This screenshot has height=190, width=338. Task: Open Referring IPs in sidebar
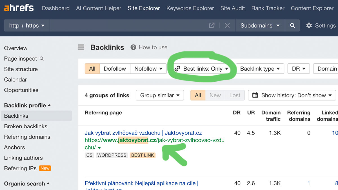coord(20,168)
